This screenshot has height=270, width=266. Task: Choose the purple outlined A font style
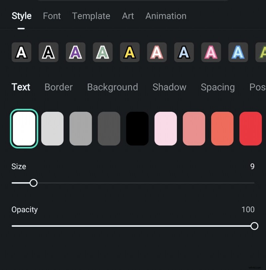coord(75,52)
